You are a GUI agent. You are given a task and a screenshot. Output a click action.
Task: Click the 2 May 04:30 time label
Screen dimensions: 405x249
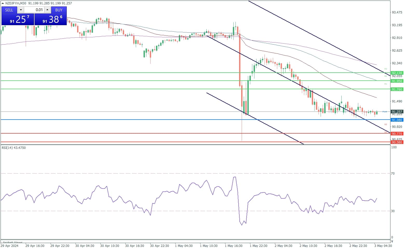283,246
